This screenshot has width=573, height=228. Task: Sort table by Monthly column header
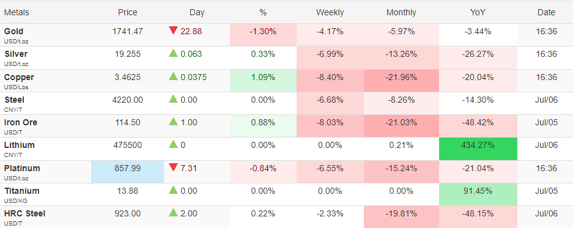(401, 12)
